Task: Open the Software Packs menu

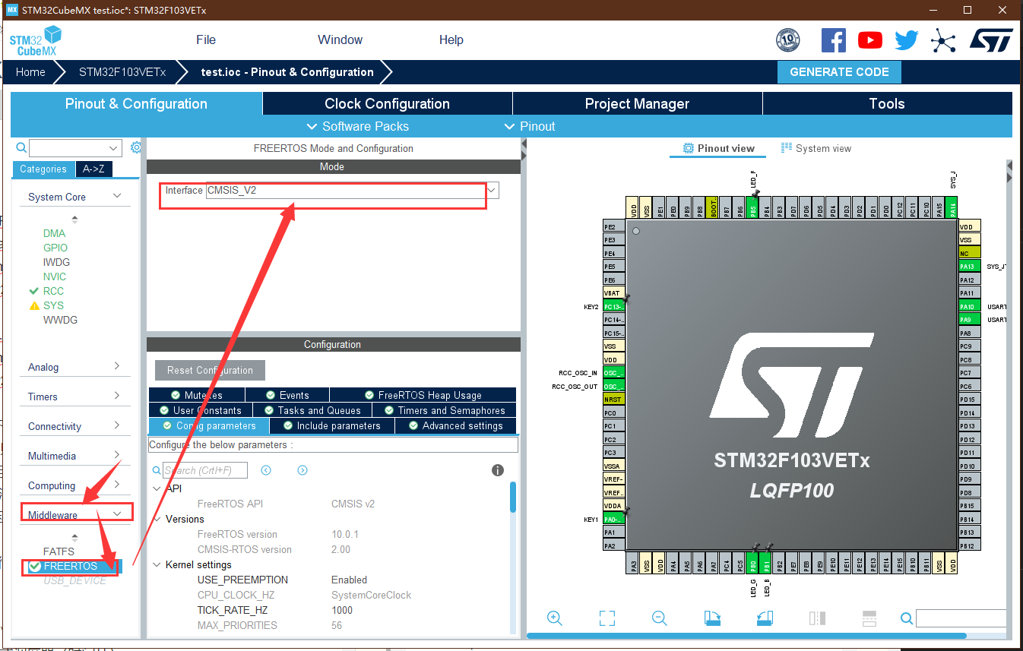Action: (357, 126)
